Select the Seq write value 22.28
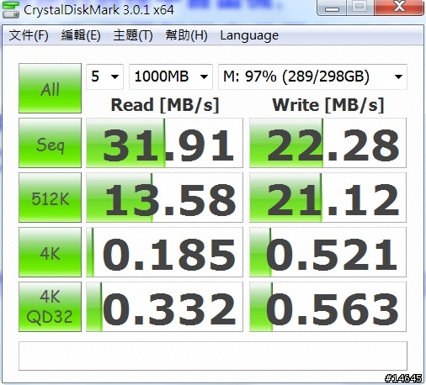 coord(327,143)
